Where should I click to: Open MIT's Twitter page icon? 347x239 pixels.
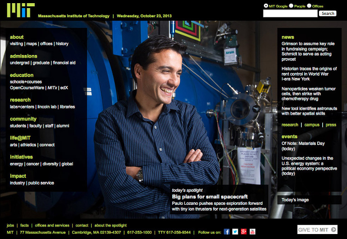pyautogui.click(x=235, y=231)
